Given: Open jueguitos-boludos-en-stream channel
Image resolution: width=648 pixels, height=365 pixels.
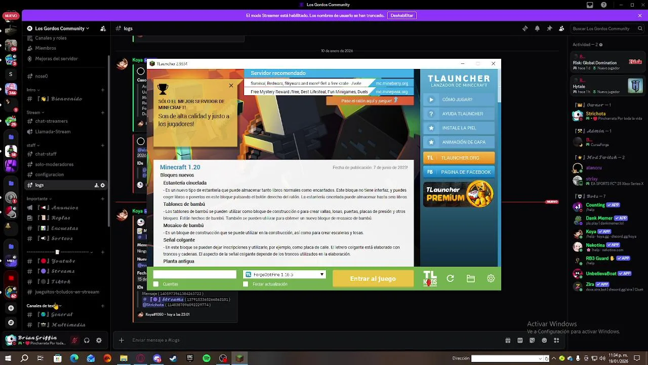Looking at the screenshot, I should [66, 292].
